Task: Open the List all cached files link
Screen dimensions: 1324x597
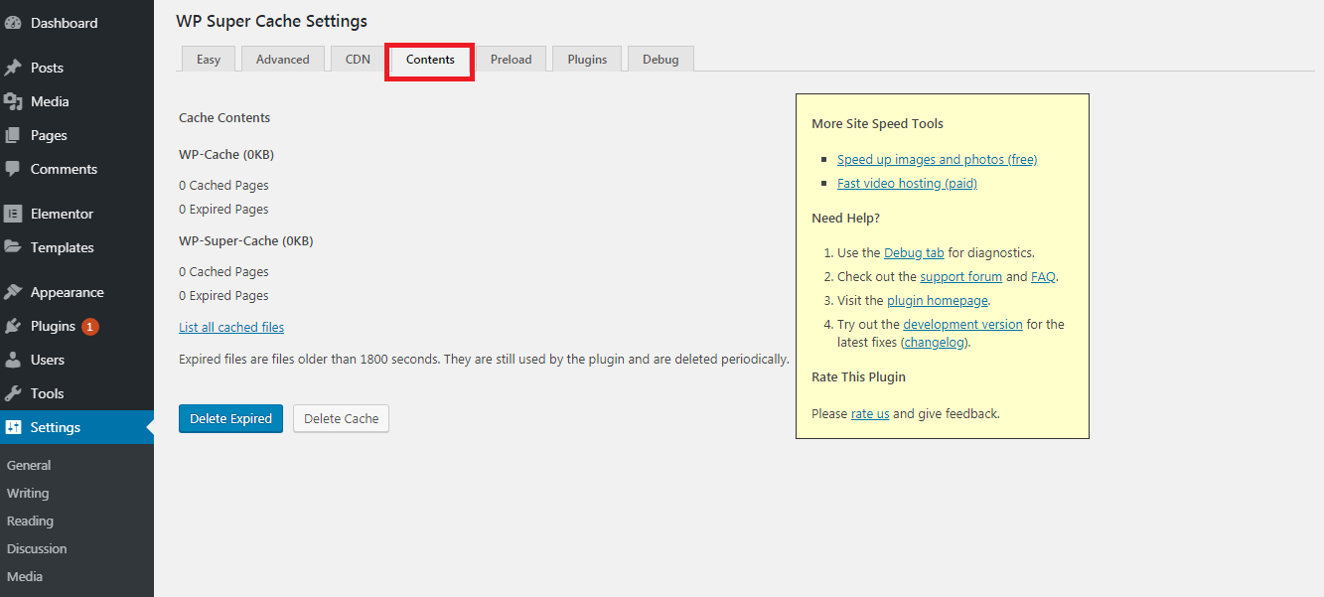Action: pyautogui.click(x=231, y=327)
